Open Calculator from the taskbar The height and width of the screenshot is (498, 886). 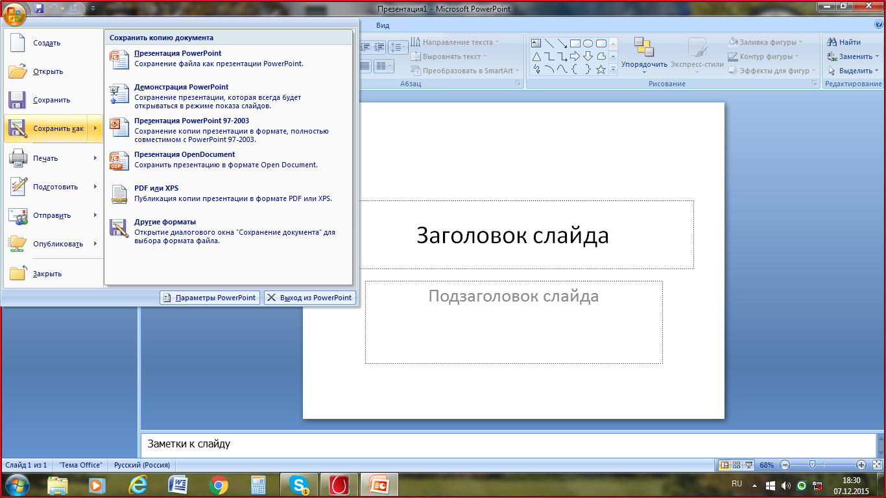point(259,484)
